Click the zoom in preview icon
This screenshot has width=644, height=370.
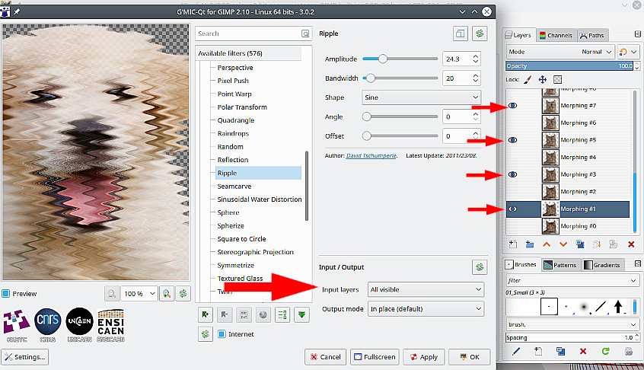tap(167, 294)
